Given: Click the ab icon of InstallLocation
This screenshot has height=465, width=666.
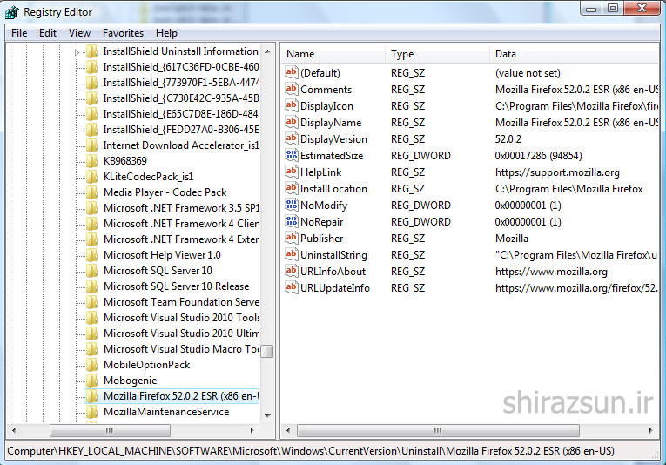Looking at the screenshot, I should [292, 189].
